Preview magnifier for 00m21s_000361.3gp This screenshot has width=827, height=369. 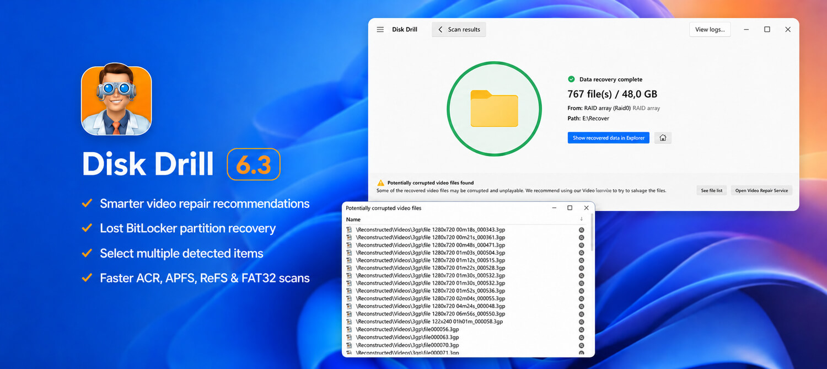coord(581,238)
